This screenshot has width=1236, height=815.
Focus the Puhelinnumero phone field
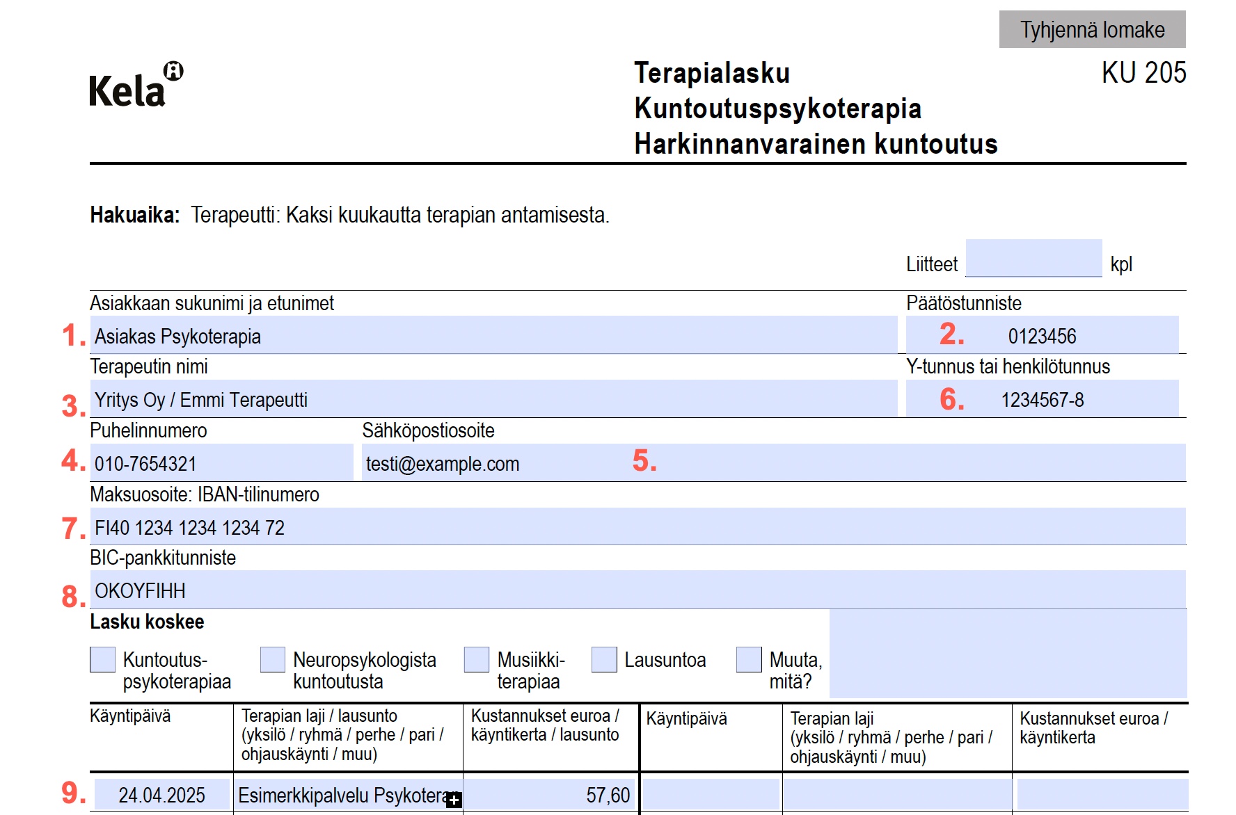(x=221, y=463)
